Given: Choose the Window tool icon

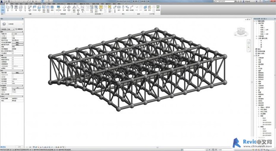Looking at the screenshot, I should (x=16, y=8).
